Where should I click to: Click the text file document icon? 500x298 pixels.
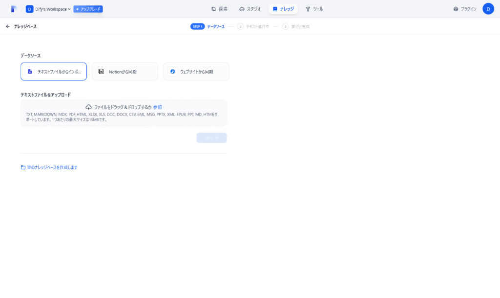(x=30, y=72)
